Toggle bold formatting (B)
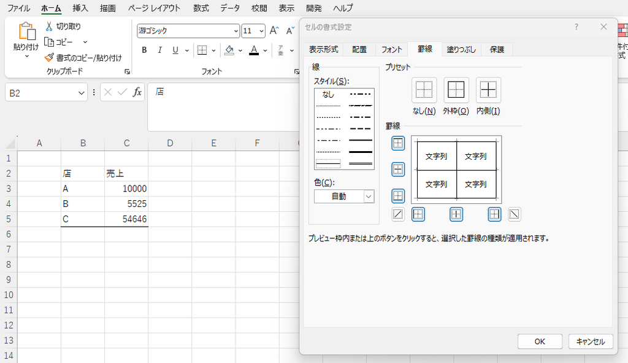Screen dimensions: 628x363 pos(144,50)
